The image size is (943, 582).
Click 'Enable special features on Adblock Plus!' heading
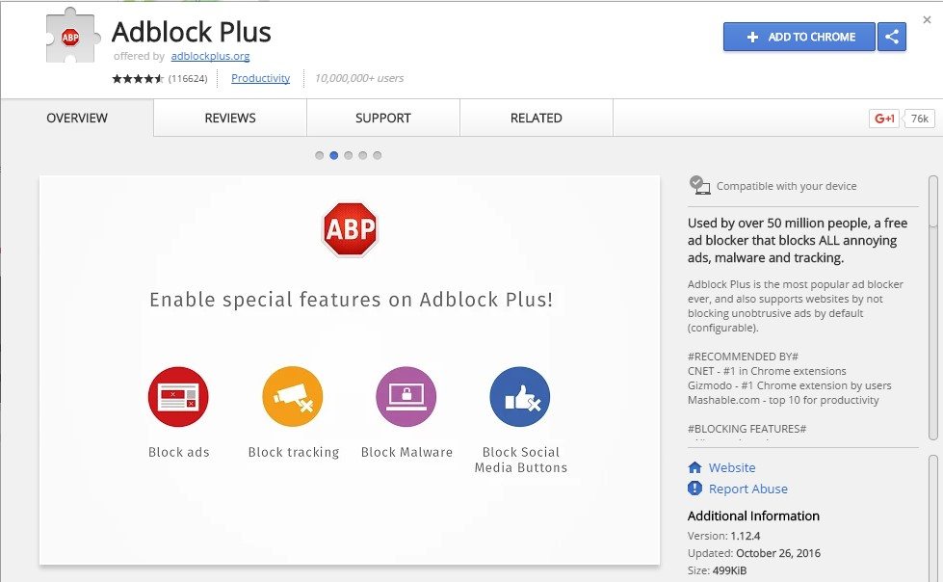coord(352,299)
